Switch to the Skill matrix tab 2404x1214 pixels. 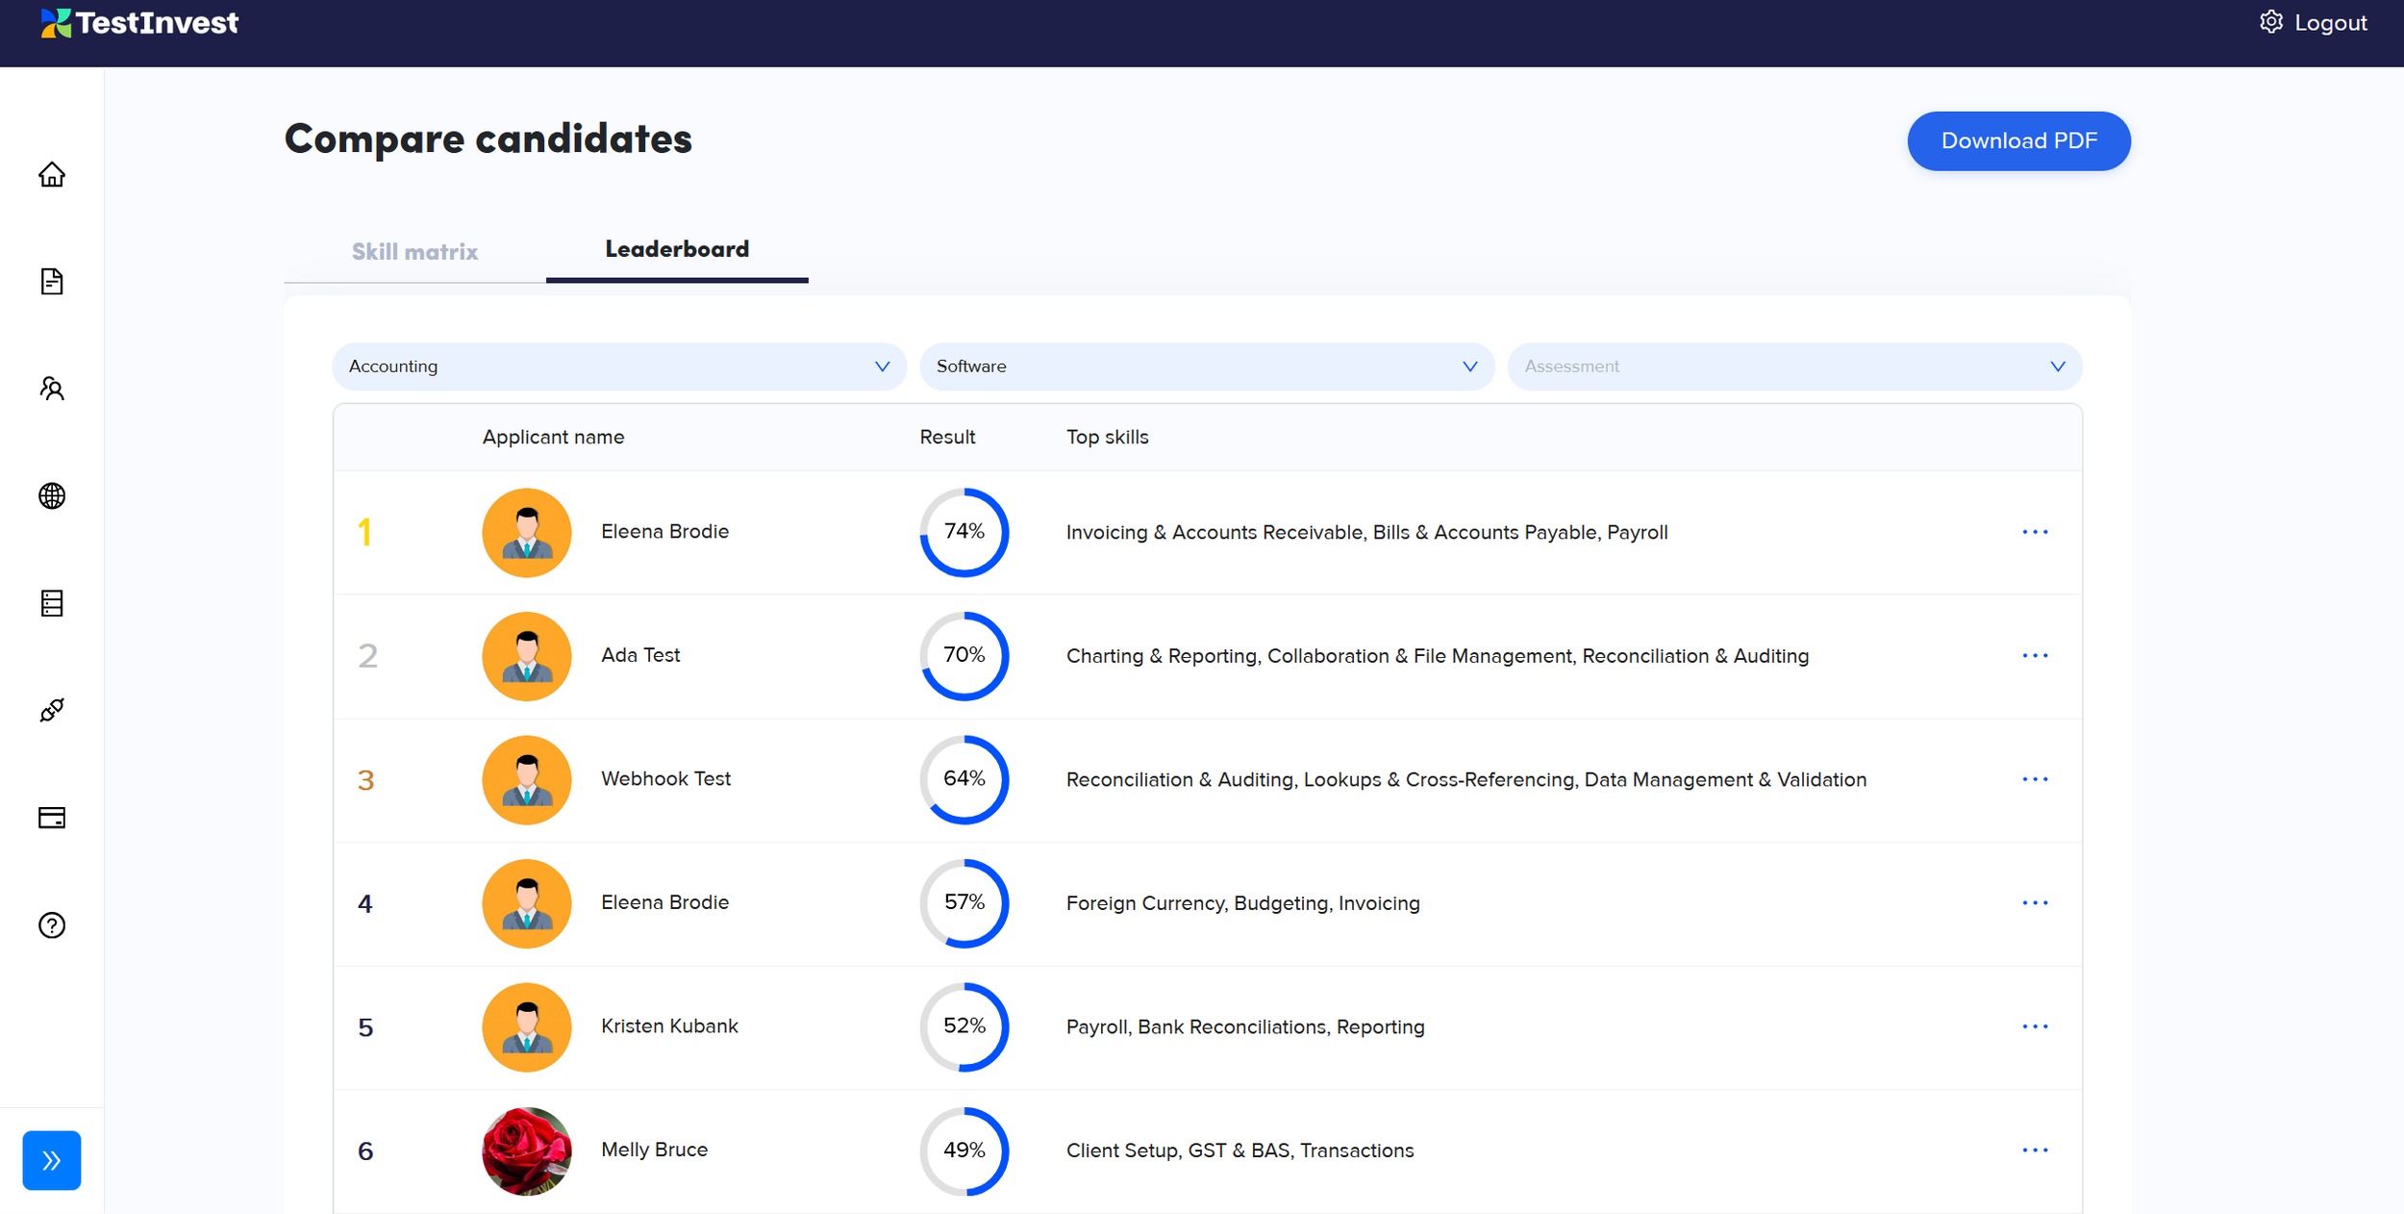point(414,252)
